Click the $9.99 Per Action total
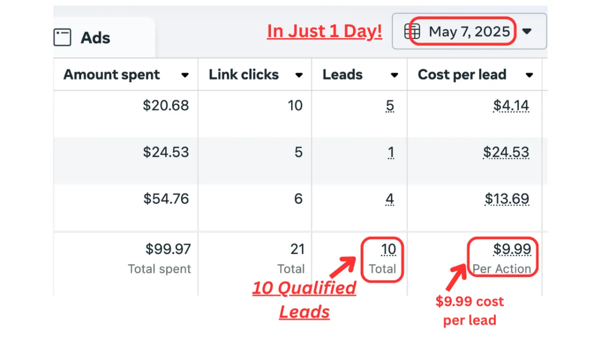The image size is (601, 338). [503, 257]
